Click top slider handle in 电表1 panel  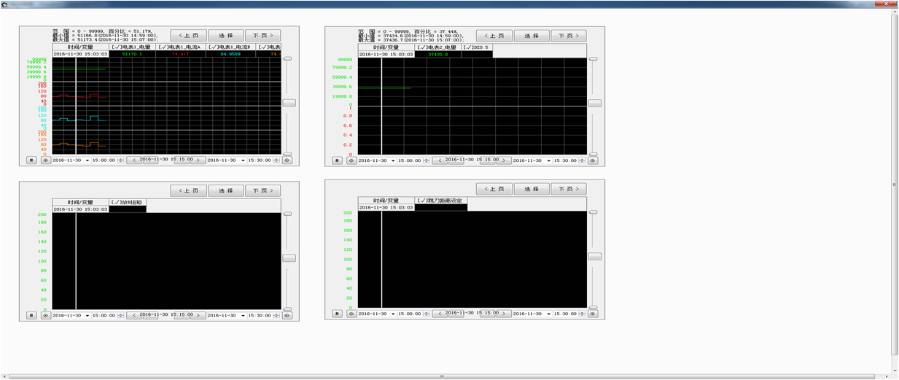click(x=287, y=58)
